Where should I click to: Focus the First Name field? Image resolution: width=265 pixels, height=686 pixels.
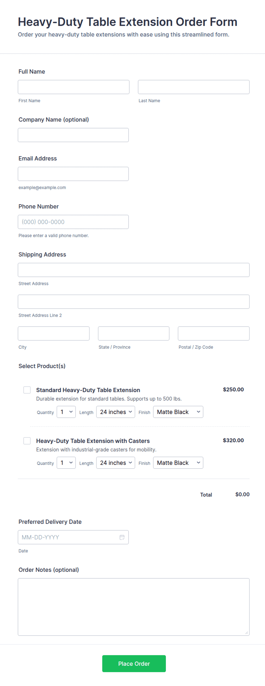(74, 87)
